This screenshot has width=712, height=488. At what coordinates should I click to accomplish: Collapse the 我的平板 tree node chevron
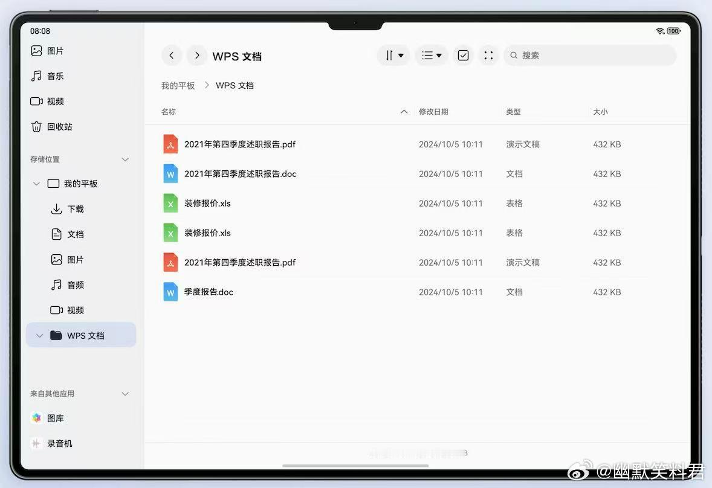36,184
